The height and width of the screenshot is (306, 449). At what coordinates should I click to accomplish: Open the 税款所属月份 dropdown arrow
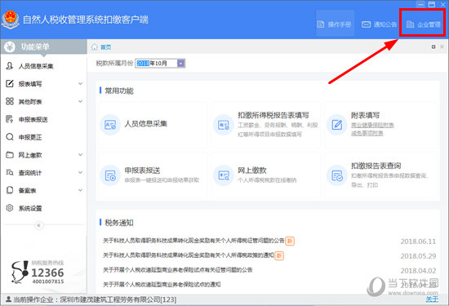(x=181, y=64)
